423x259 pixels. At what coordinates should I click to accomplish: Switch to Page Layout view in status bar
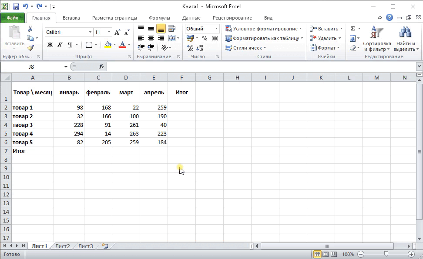coord(326,254)
